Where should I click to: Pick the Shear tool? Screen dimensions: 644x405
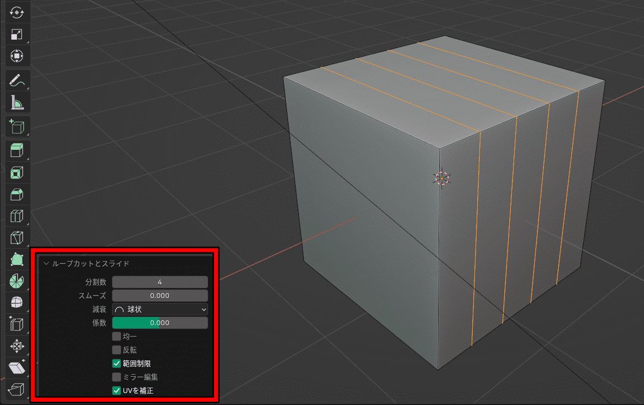pyautogui.click(x=17, y=368)
